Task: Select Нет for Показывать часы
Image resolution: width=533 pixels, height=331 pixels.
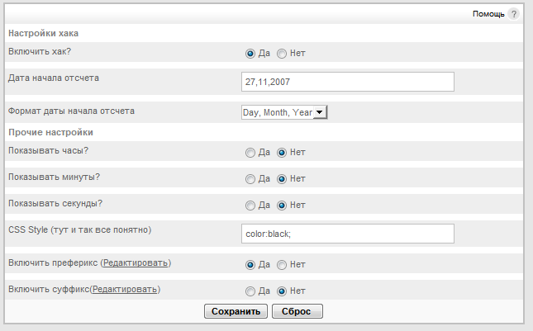Action: tap(282, 153)
